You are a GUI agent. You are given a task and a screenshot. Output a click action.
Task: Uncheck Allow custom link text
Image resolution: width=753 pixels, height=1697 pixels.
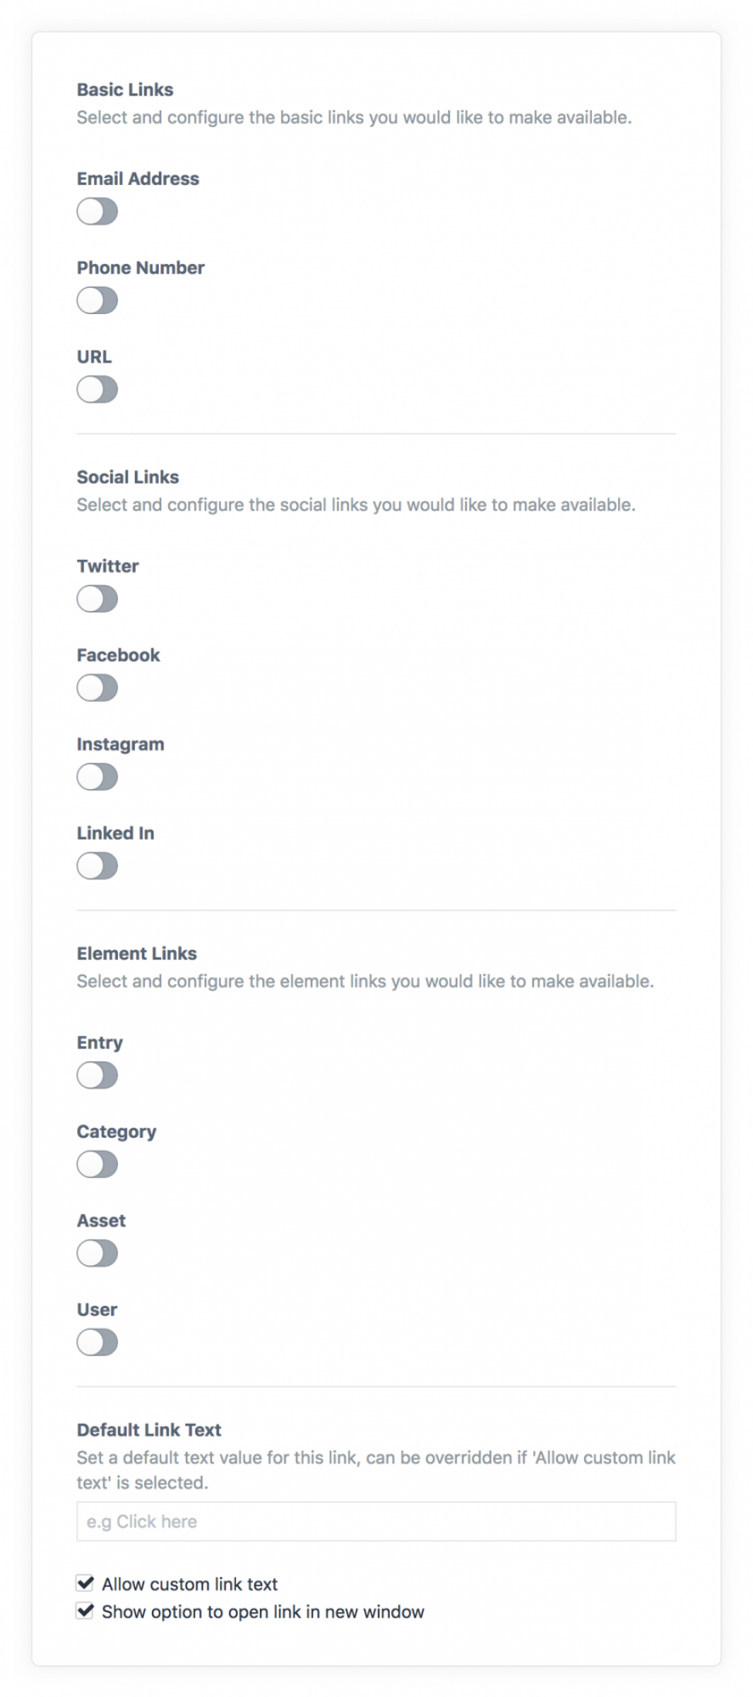[85, 1584]
